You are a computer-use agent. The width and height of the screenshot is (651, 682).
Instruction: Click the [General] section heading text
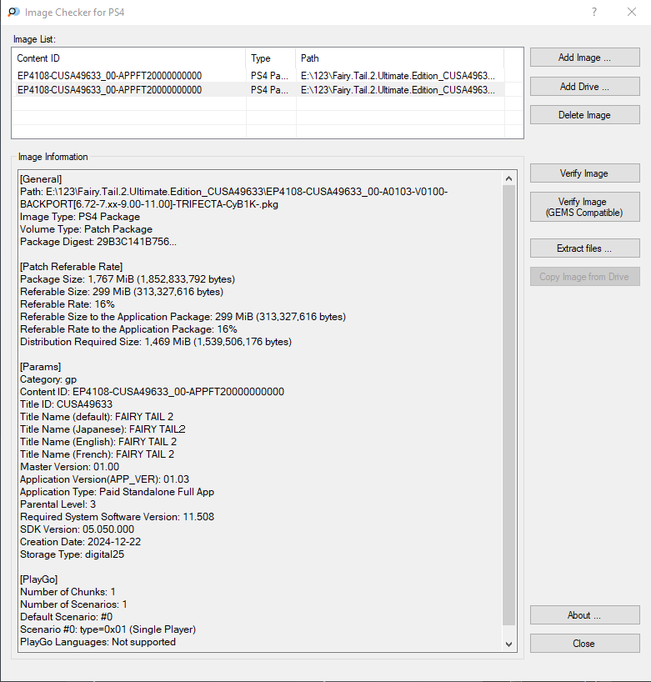pos(41,179)
